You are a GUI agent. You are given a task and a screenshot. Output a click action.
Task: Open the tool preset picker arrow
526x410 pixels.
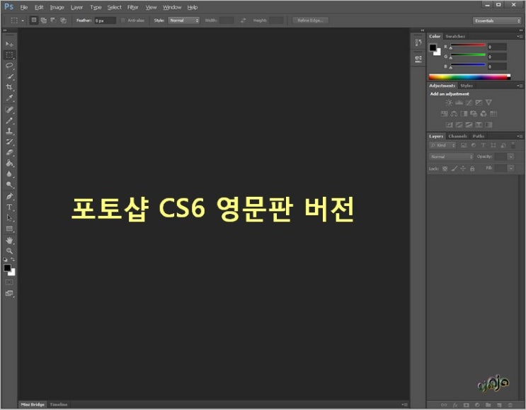point(23,21)
